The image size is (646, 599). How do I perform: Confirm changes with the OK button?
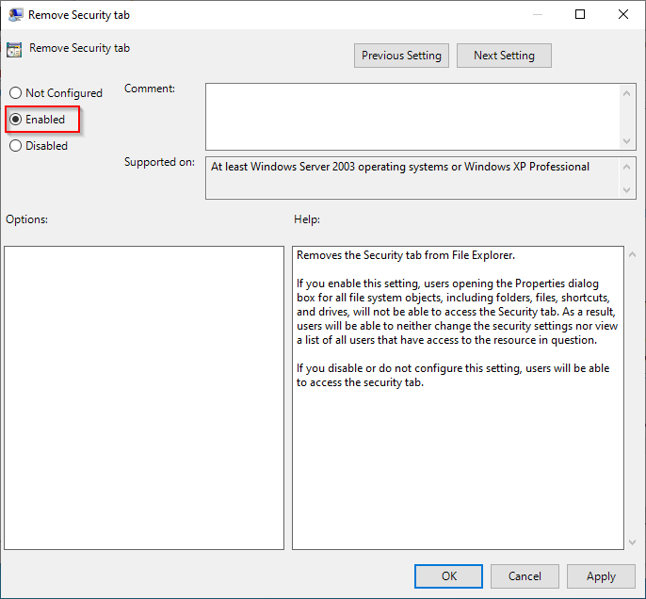coord(448,576)
